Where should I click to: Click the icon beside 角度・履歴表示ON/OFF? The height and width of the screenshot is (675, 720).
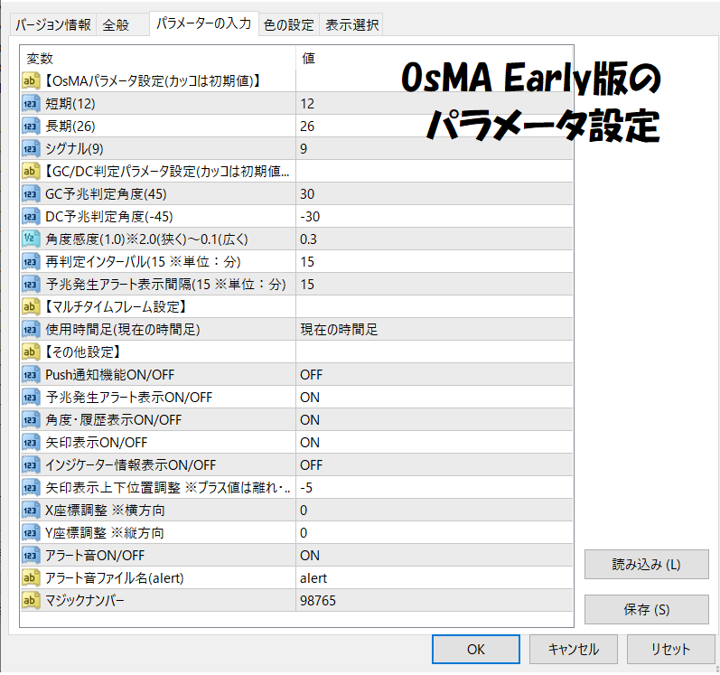31,420
